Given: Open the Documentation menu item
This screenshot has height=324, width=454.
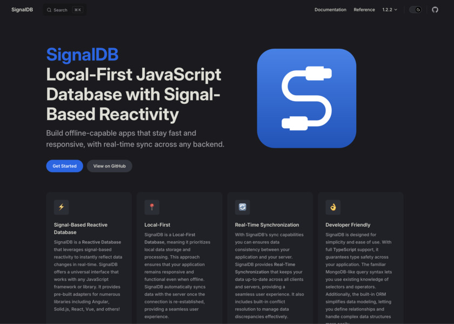Looking at the screenshot, I should pos(330,10).
